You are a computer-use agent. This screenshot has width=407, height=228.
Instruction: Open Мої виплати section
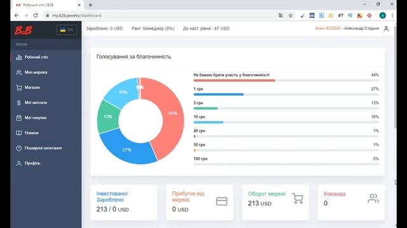click(x=36, y=103)
